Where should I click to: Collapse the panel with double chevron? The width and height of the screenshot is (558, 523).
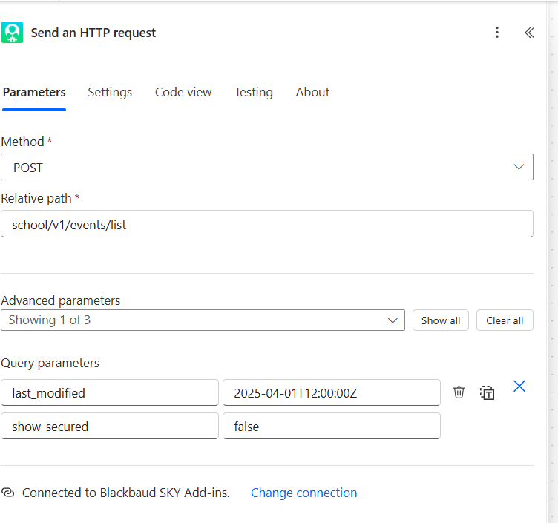coord(529,33)
